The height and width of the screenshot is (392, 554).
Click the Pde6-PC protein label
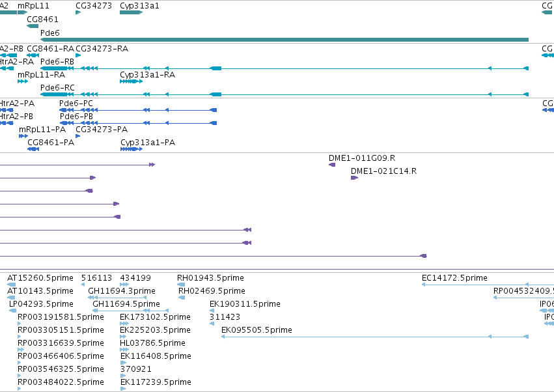pyautogui.click(x=76, y=104)
